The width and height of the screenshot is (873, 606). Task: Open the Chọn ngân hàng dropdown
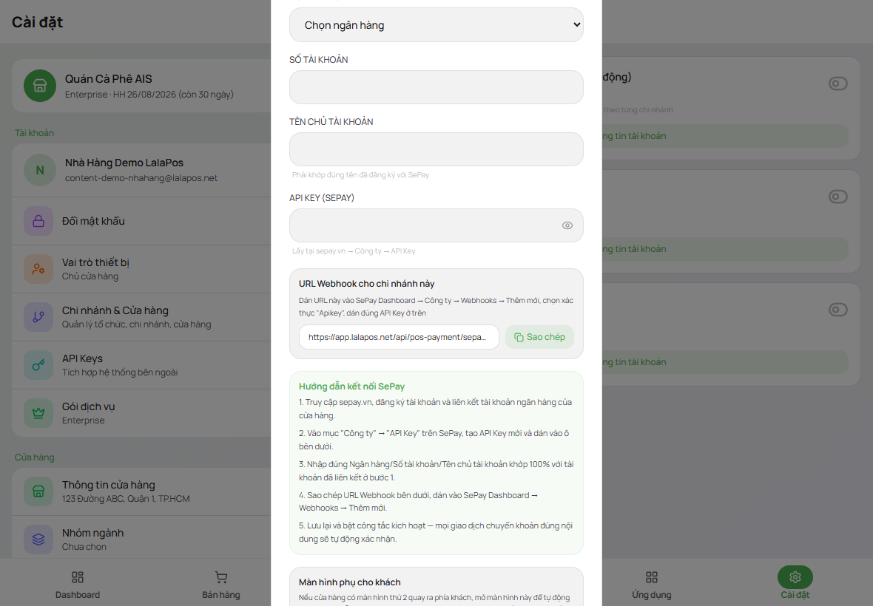tap(436, 25)
